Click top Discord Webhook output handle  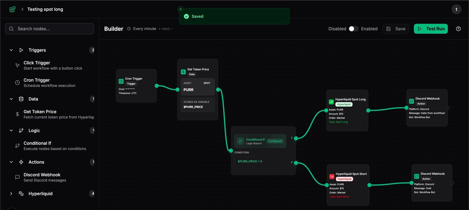coord(448,108)
